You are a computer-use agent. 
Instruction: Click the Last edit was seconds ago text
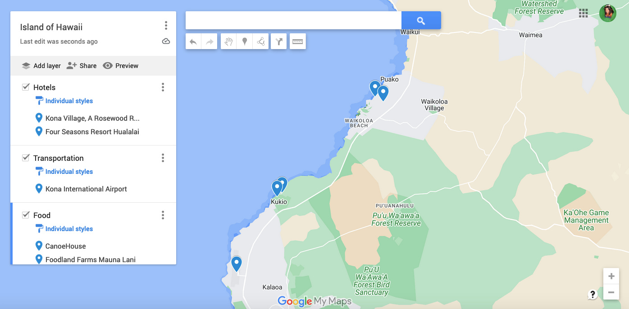point(59,41)
